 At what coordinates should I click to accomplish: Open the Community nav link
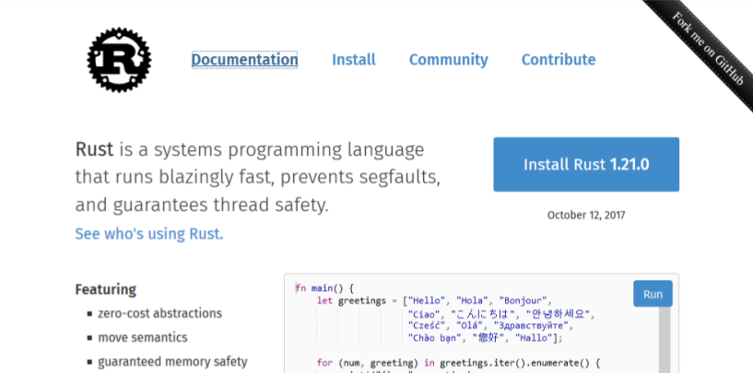tap(449, 60)
